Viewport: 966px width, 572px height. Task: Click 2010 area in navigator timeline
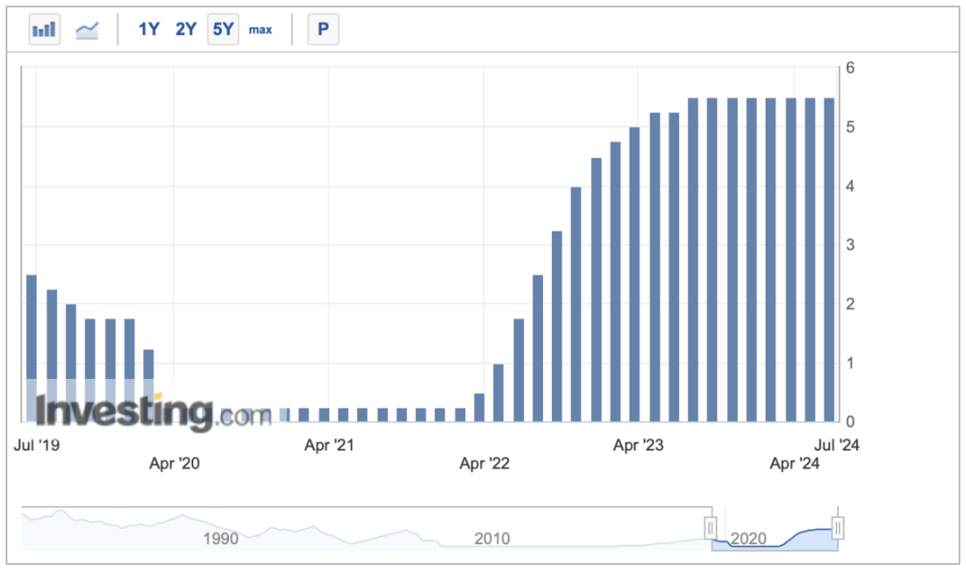pyautogui.click(x=491, y=538)
